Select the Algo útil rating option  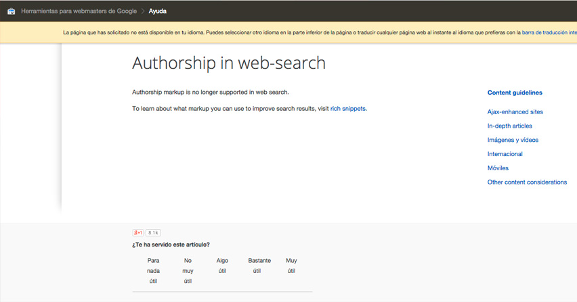[x=222, y=266]
